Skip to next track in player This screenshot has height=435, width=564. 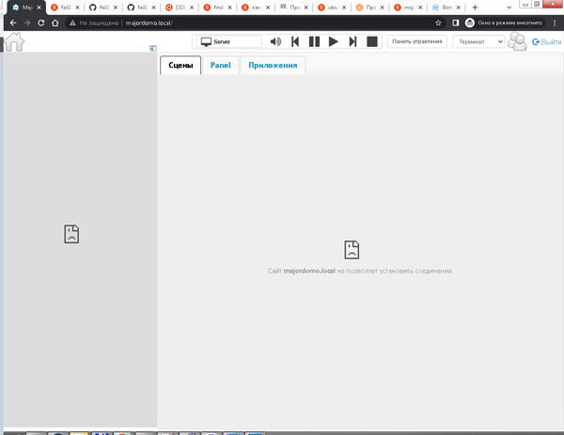[x=352, y=41]
